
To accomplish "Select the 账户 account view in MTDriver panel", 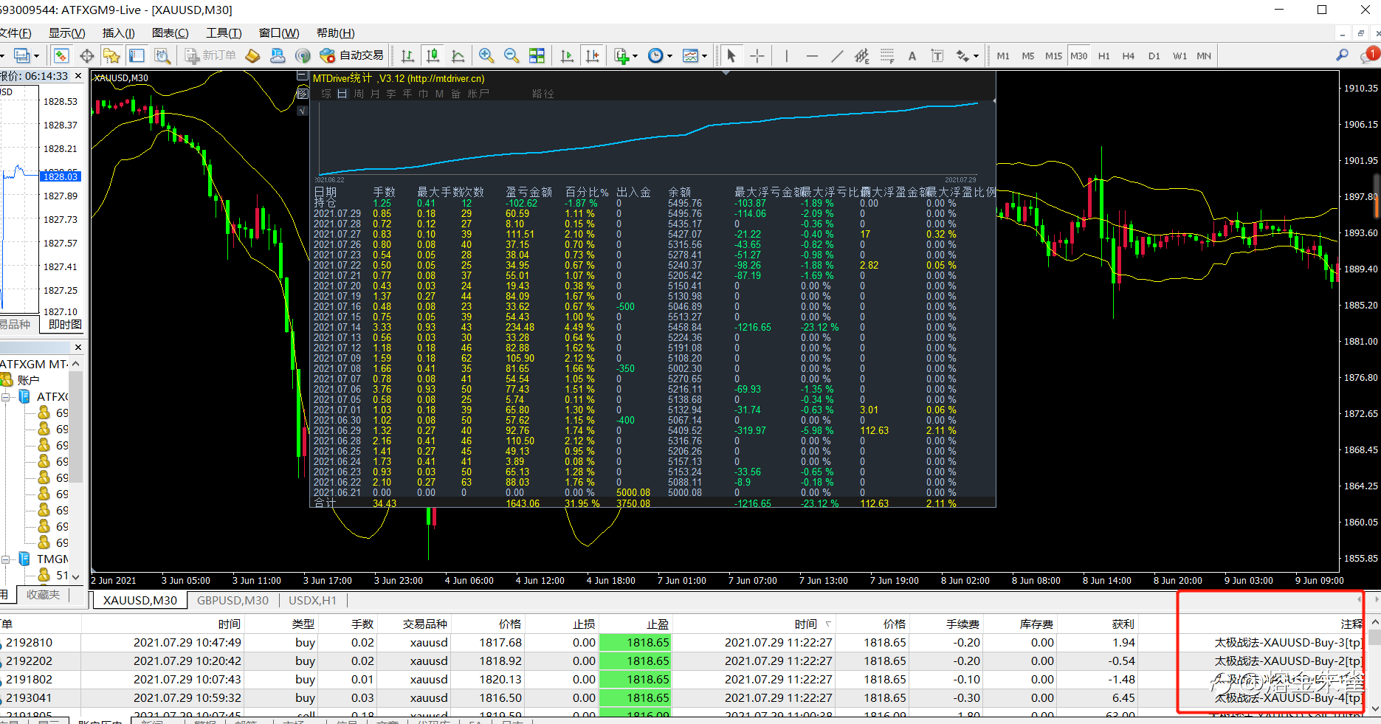I will click(478, 94).
